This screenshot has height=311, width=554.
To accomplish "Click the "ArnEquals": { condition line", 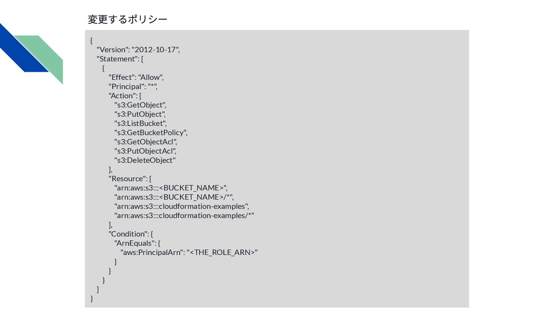I will (x=137, y=243).
